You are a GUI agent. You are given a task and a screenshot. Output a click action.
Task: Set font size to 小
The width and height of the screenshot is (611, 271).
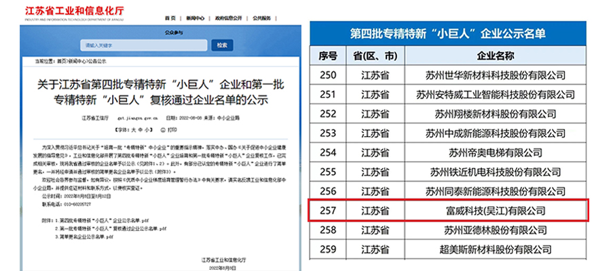click(146, 129)
